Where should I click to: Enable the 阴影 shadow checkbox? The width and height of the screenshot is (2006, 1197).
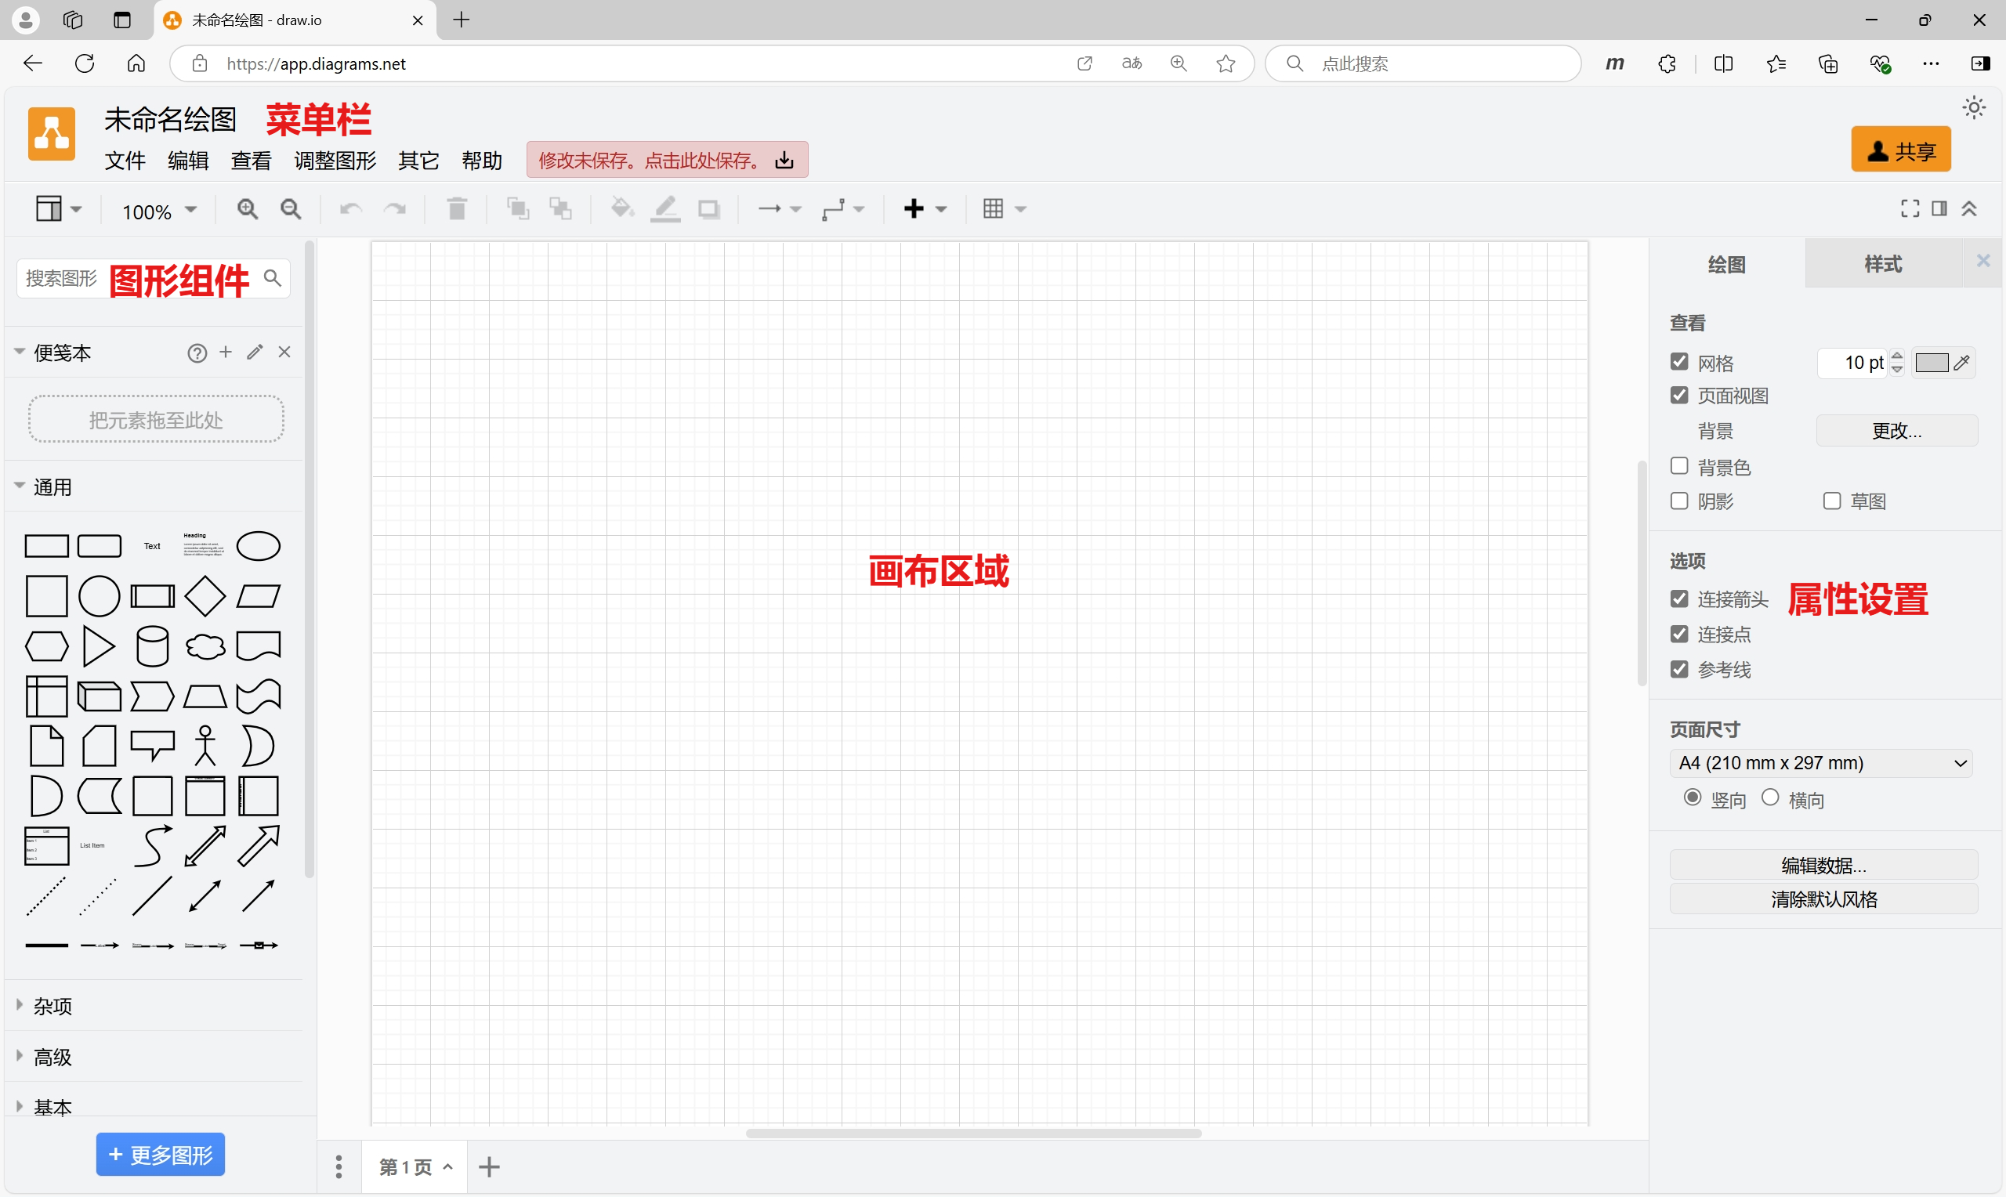[1679, 501]
